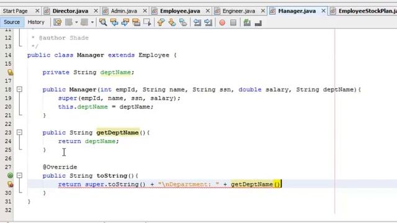Collapse the Manager constructor code fold
397x223 pixels.
tap(19, 89)
